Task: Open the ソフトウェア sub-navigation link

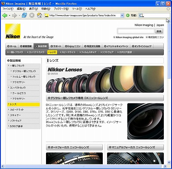Action: click(x=107, y=52)
